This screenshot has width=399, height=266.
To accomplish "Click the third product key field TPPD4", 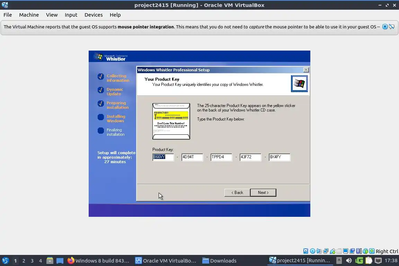I will [221, 157].
